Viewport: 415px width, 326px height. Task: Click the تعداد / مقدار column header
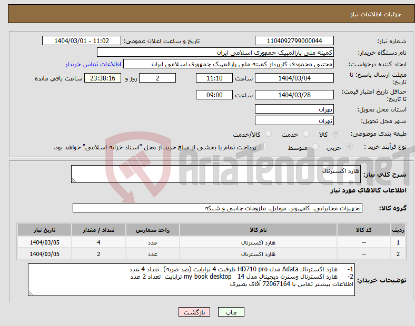click(x=98, y=230)
